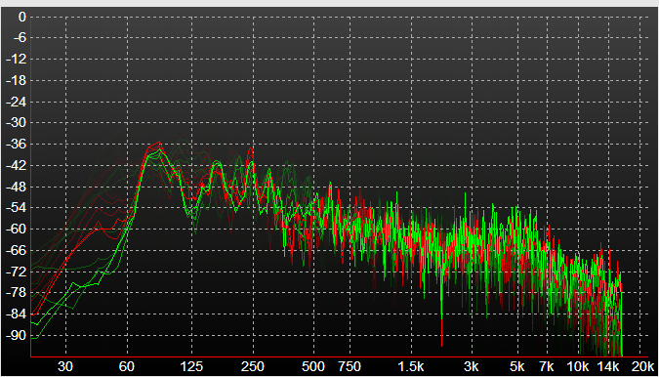This screenshot has height=377, width=659.
Task: Click the 750 Hz frequency label
Action: (x=350, y=366)
